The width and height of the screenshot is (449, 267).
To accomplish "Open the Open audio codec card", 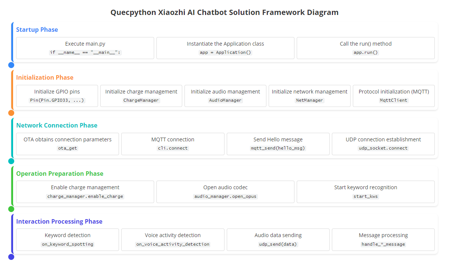I will coord(225,192).
